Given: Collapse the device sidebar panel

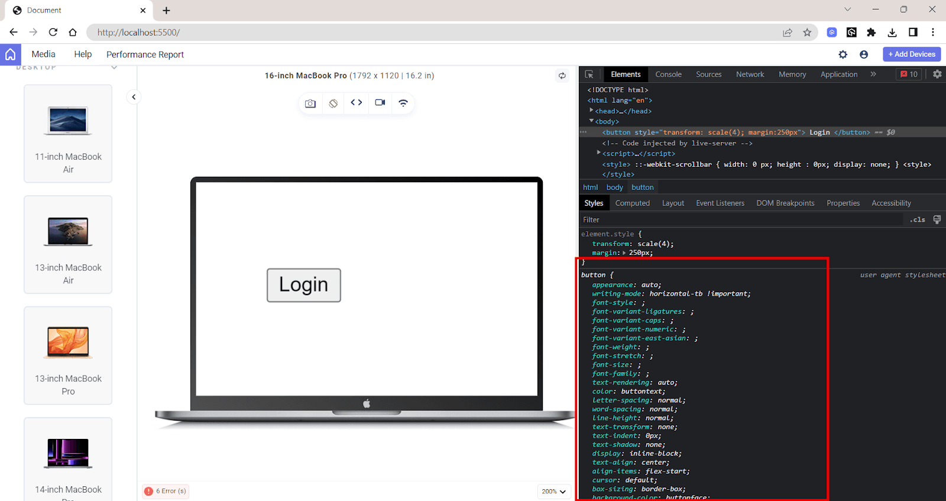Looking at the screenshot, I should [x=134, y=97].
